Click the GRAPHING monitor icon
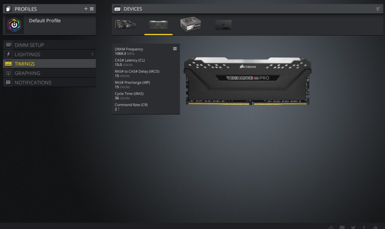Viewport: 385px width, 229px height. (x=8, y=73)
